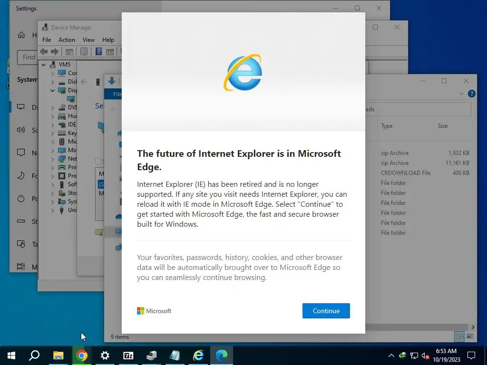Switch File Explorer to details view icon

click(459, 336)
